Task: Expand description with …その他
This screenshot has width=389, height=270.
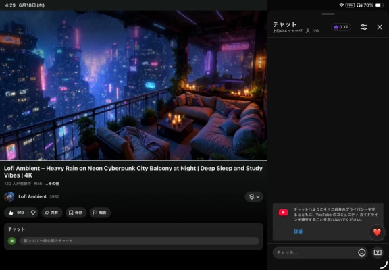Action: point(52,184)
